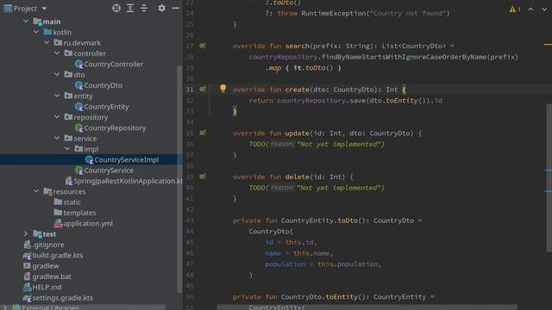
Task: Collapse the impl package
Action: coord(67,149)
